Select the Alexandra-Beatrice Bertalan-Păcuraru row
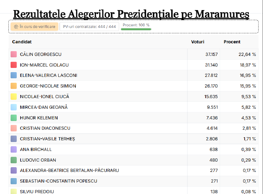Image resolution: width=263 pixels, height=194 pixels. (x=134, y=171)
